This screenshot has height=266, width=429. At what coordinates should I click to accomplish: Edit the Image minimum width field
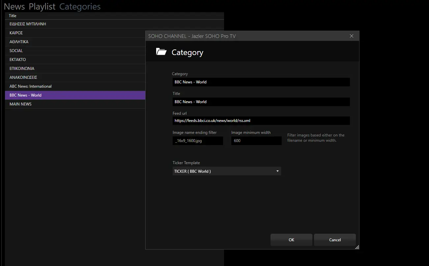(256, 141)
